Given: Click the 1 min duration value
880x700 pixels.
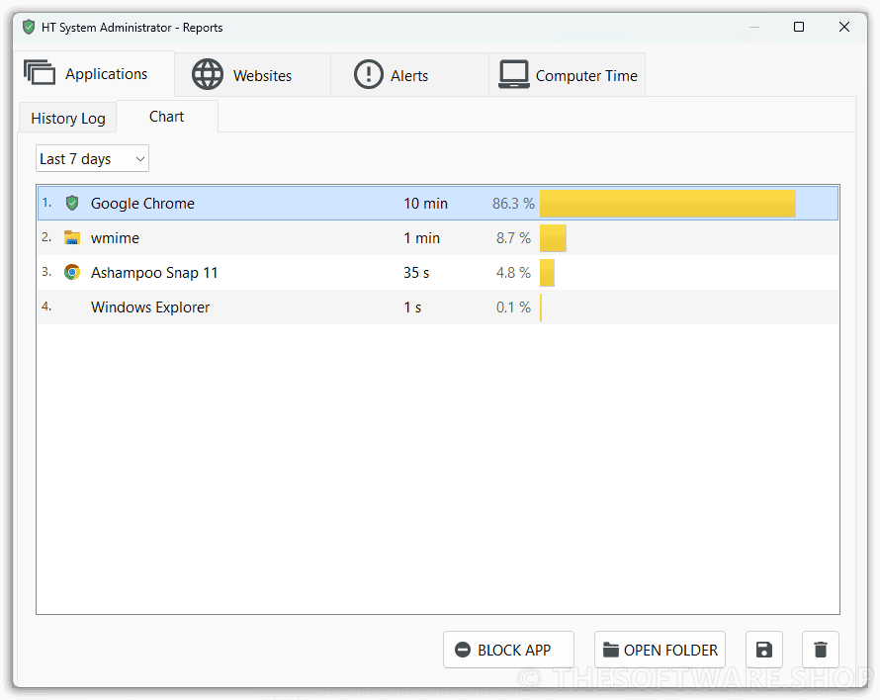Looking at the screenshot, I should [421, 238].
